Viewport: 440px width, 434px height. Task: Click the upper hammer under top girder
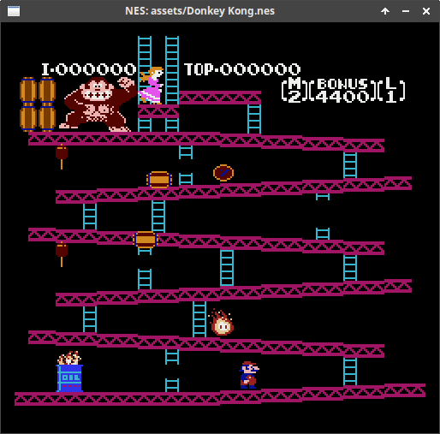pyautogui.click(x=62, y=156)
